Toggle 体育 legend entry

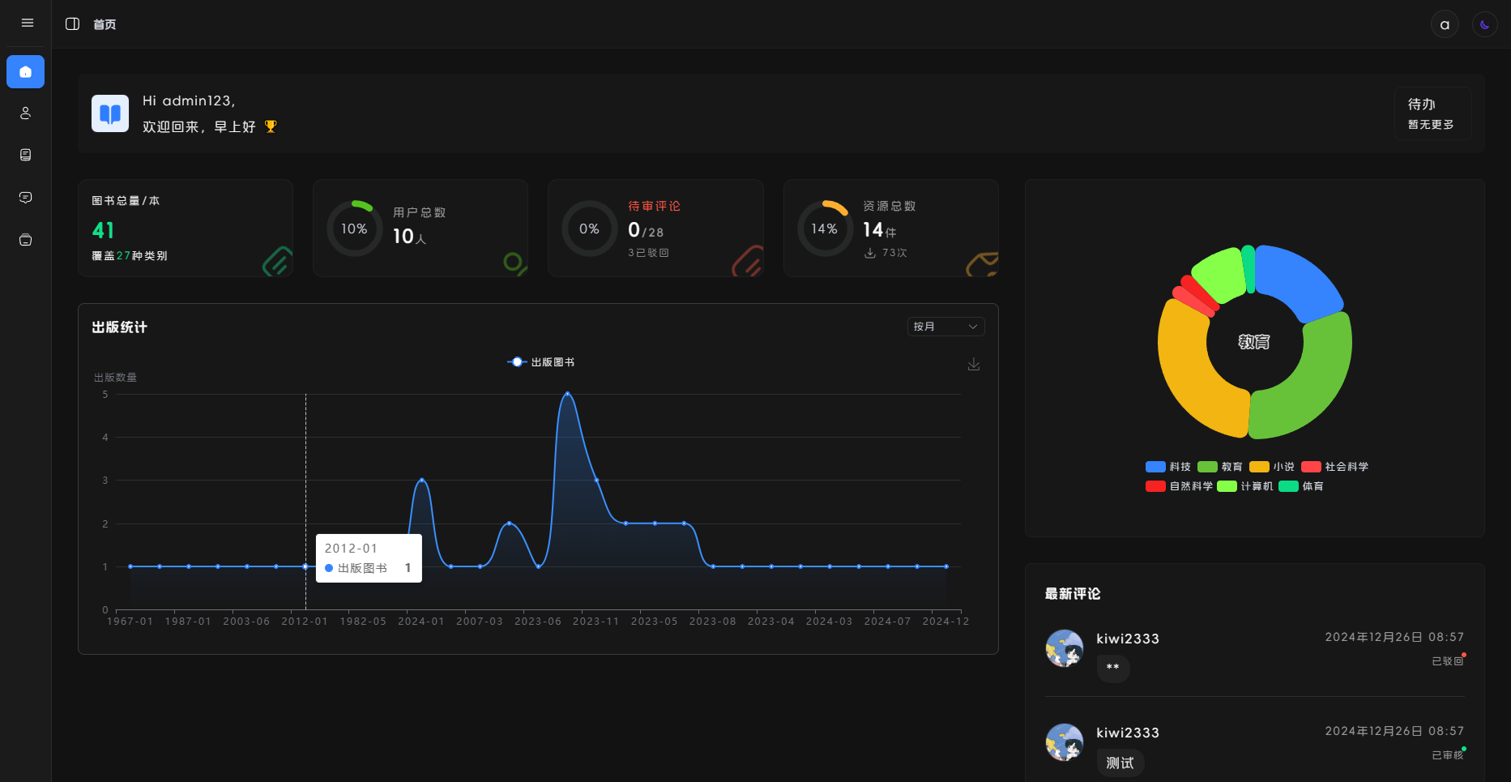pos(1301,486)
